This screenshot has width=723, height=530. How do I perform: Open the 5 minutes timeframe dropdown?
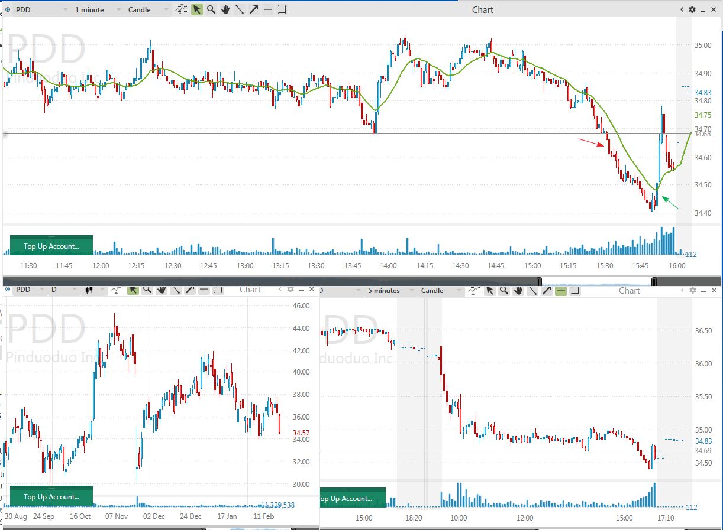point(390,290)
